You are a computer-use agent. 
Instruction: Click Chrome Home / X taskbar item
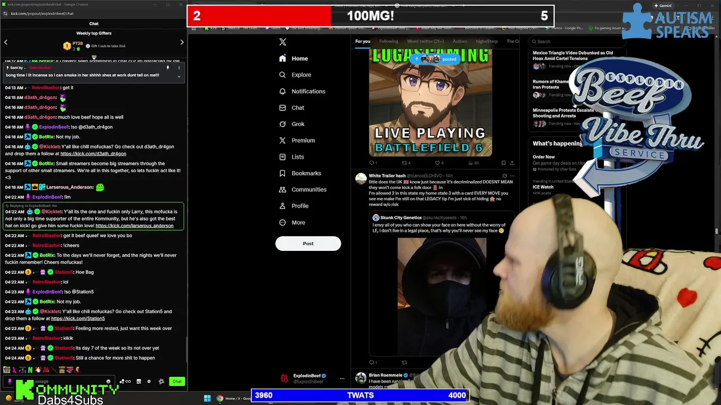tap(234, 398)
